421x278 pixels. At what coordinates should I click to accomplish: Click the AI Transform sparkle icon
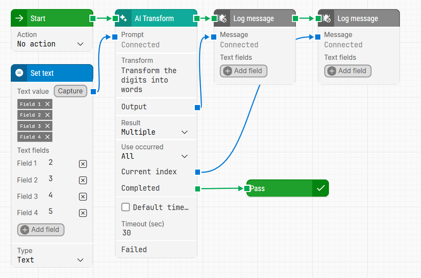click(123, 18)
